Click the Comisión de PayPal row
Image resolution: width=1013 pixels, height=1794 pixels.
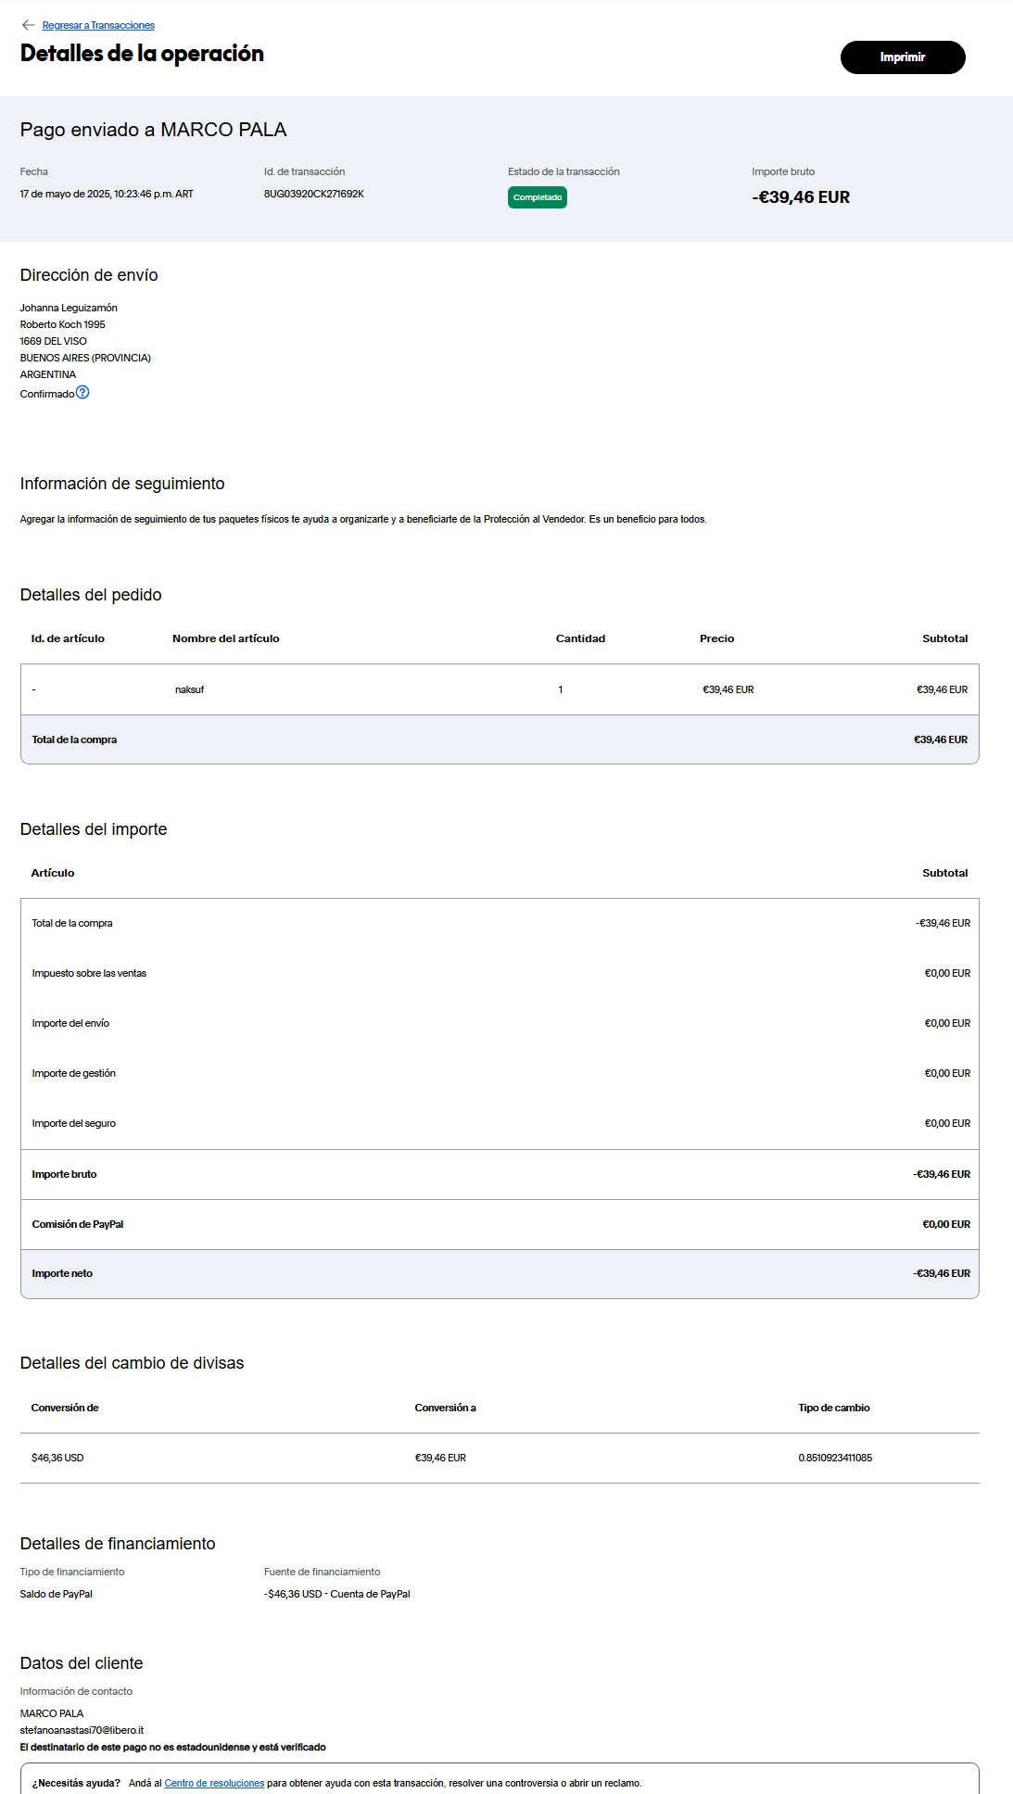pos(500,1224)
